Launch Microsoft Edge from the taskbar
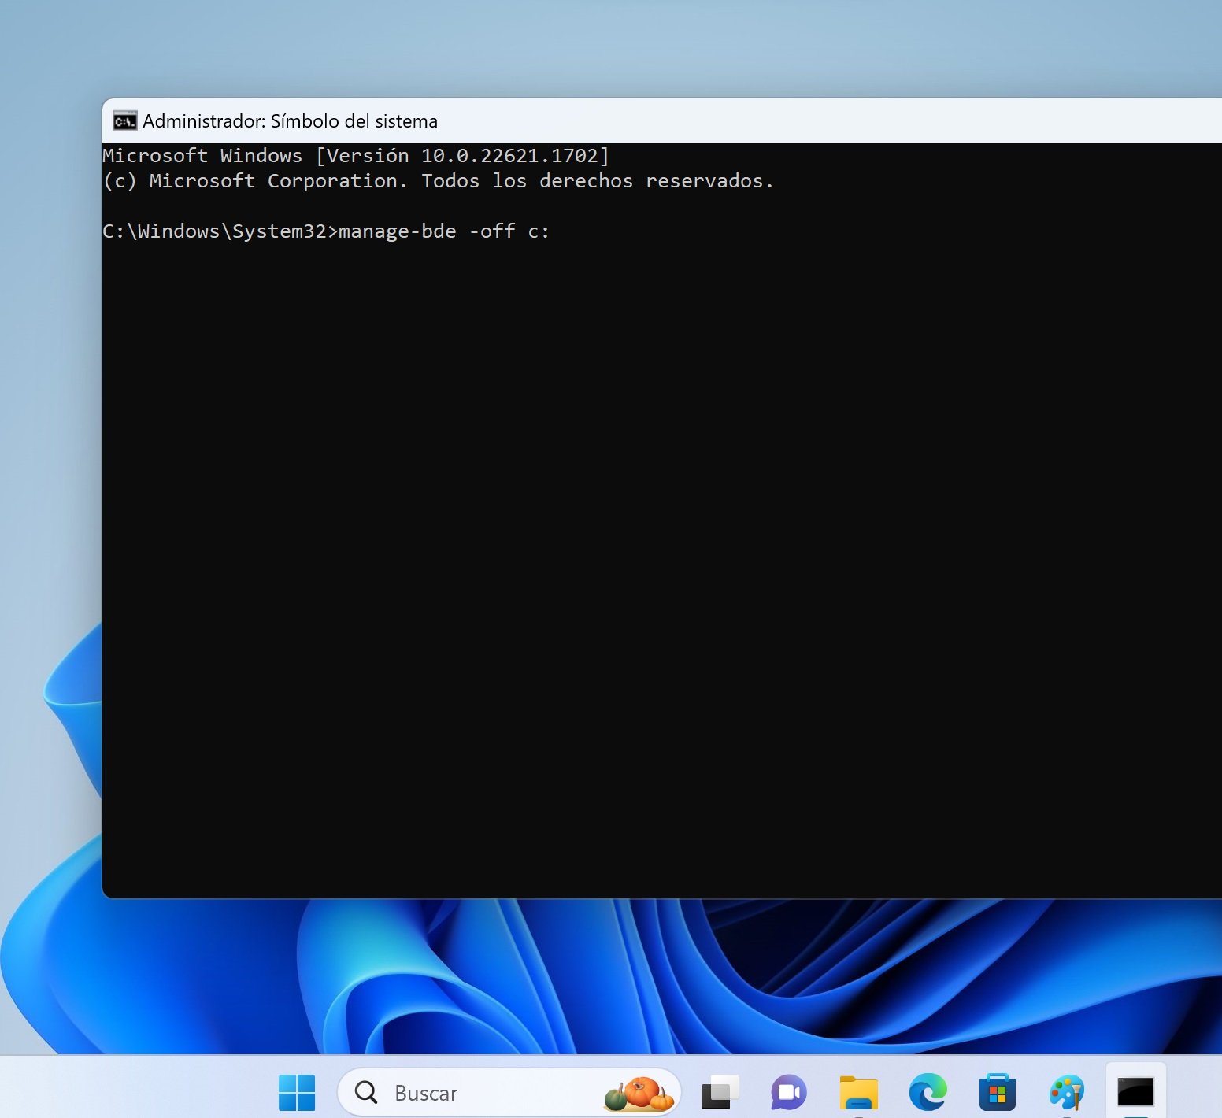The image size is (1222, 1118). tap(928, 1093)
